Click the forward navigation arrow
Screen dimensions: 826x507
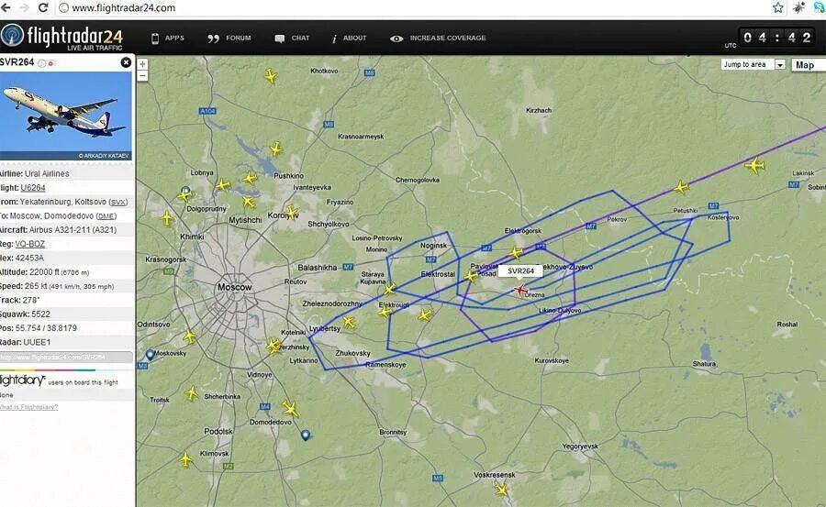(x=24, y=7)
